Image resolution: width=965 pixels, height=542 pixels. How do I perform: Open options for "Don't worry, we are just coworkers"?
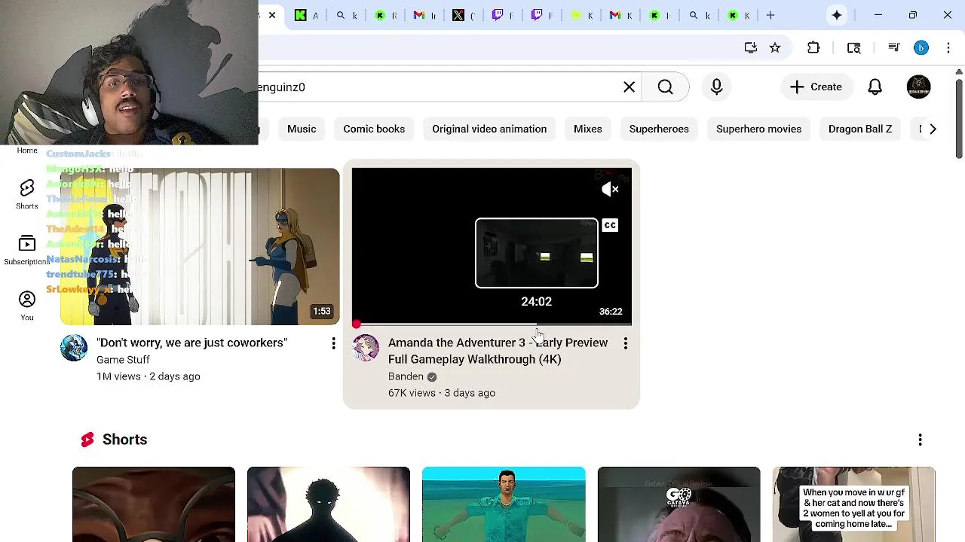click(x=333, y=343)
